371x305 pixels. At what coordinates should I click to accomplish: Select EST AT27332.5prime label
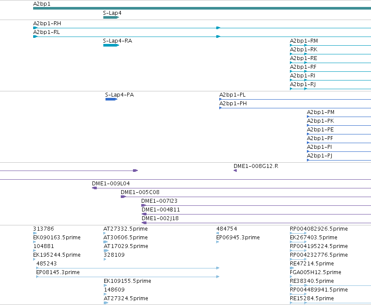(x=126, y=229)
